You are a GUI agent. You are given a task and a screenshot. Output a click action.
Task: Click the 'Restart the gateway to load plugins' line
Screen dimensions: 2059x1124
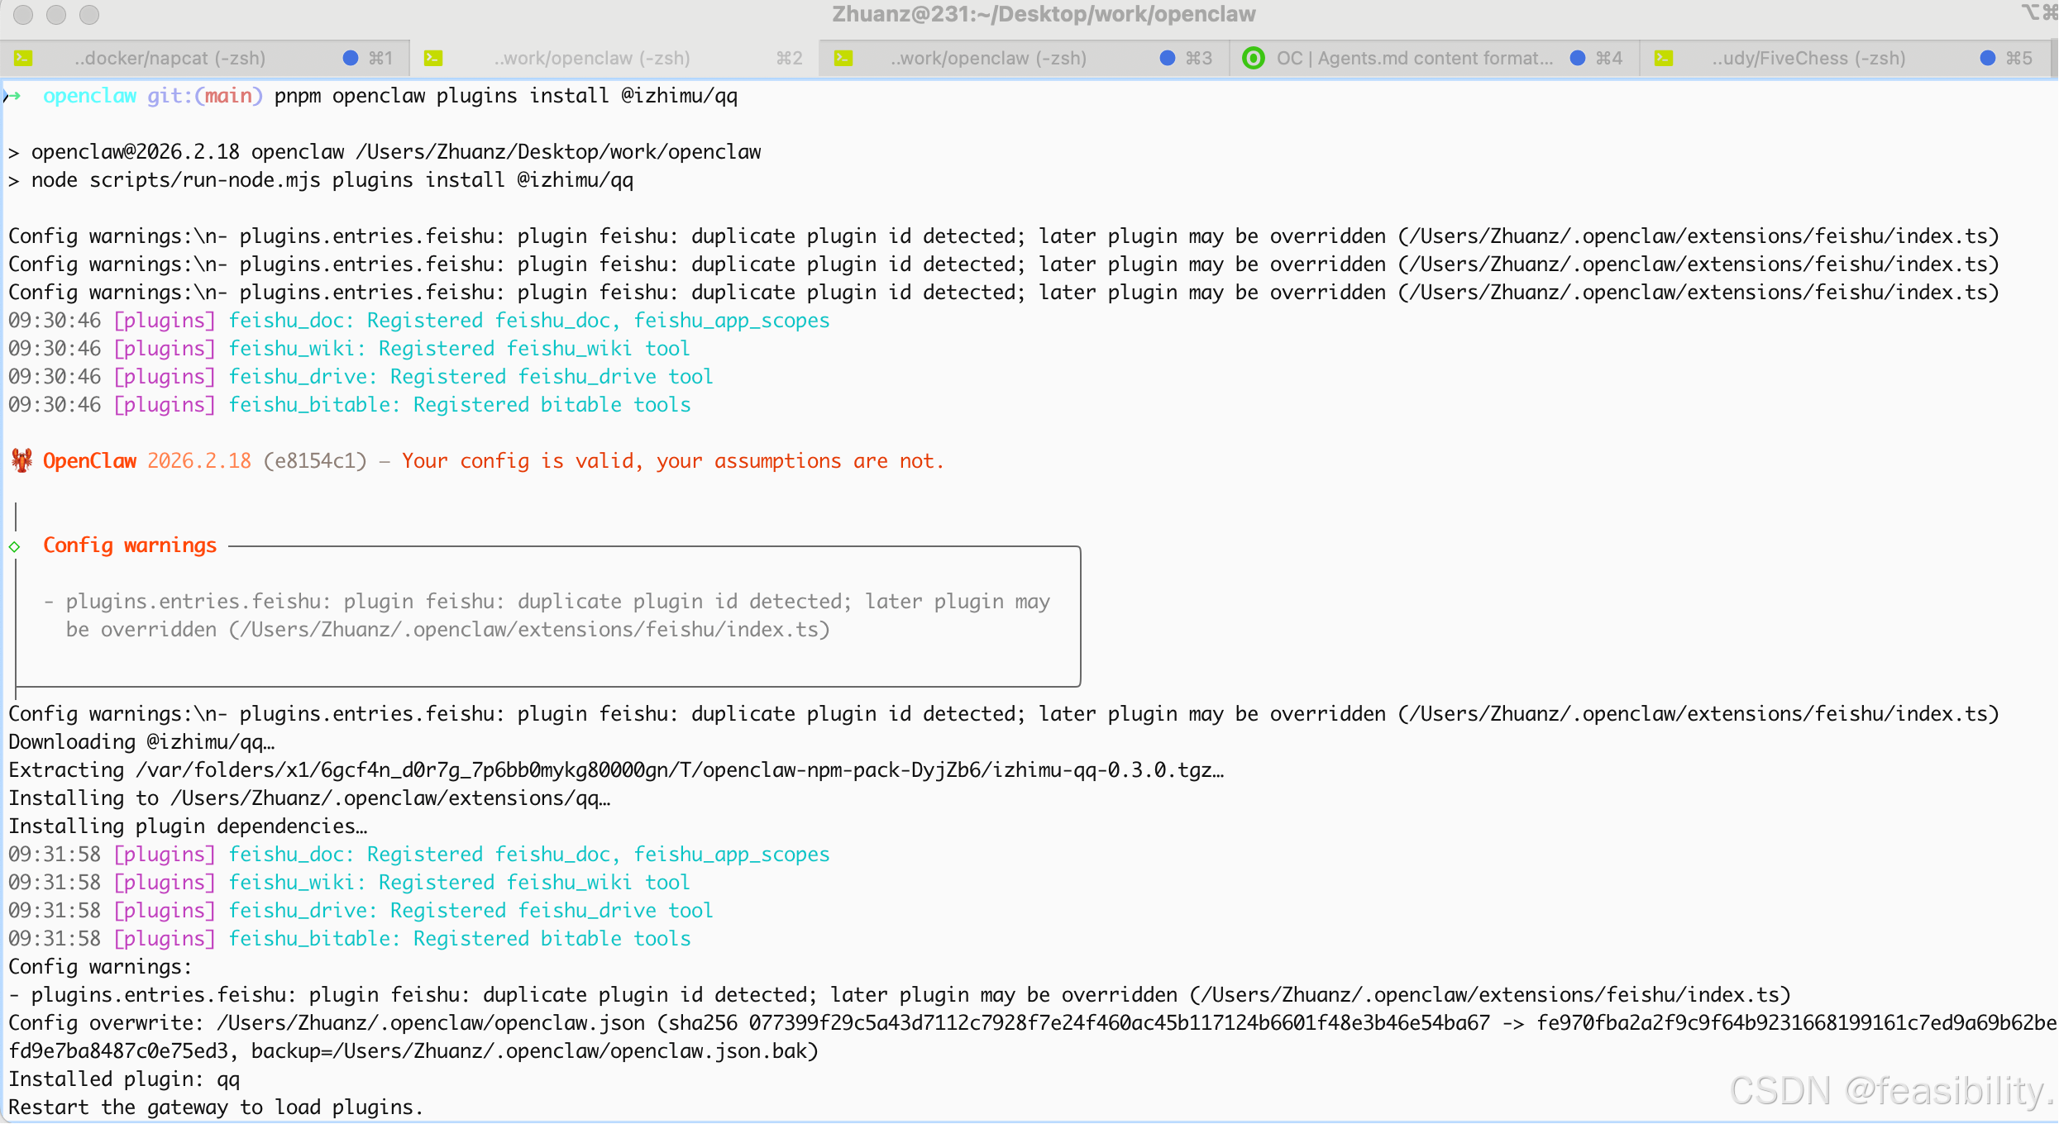[216, 1107]
